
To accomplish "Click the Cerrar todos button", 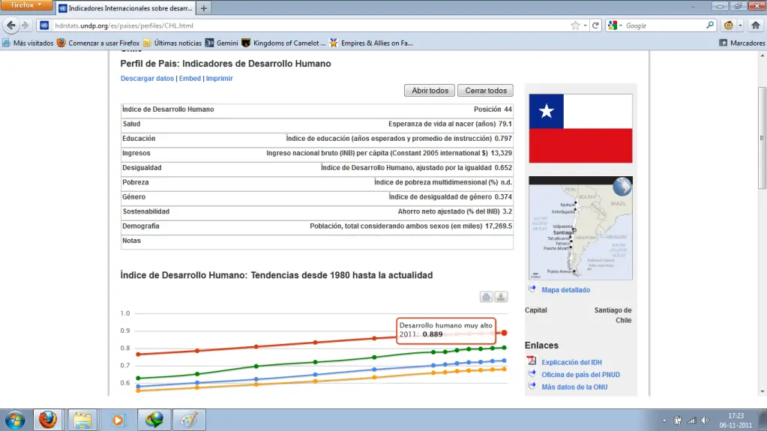I will click(485, 91).
